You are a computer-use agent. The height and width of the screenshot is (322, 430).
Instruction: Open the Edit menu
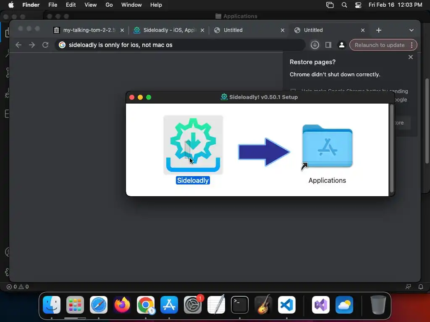point(71,5)
